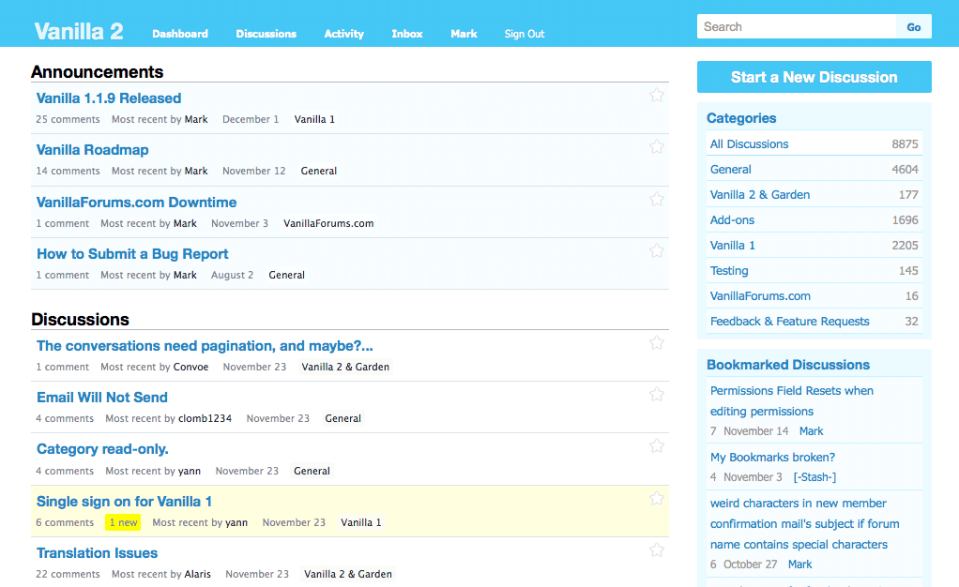Open All Discussions category
The image size is (959, 587).
point(749,144)
